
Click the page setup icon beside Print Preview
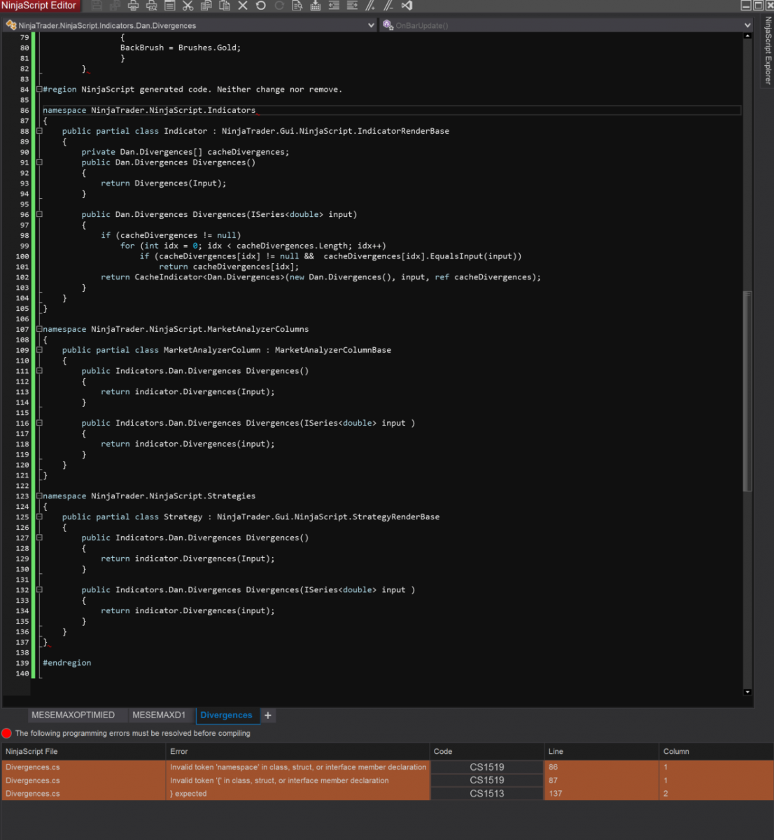(169, 6)
